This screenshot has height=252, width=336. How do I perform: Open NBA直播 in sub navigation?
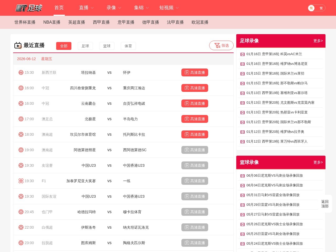(52, 22)
